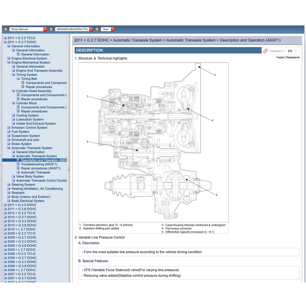Collapse the Engine Mechanical System section
This screenshot has height=306, width=306.
click(x=9, y=62)
